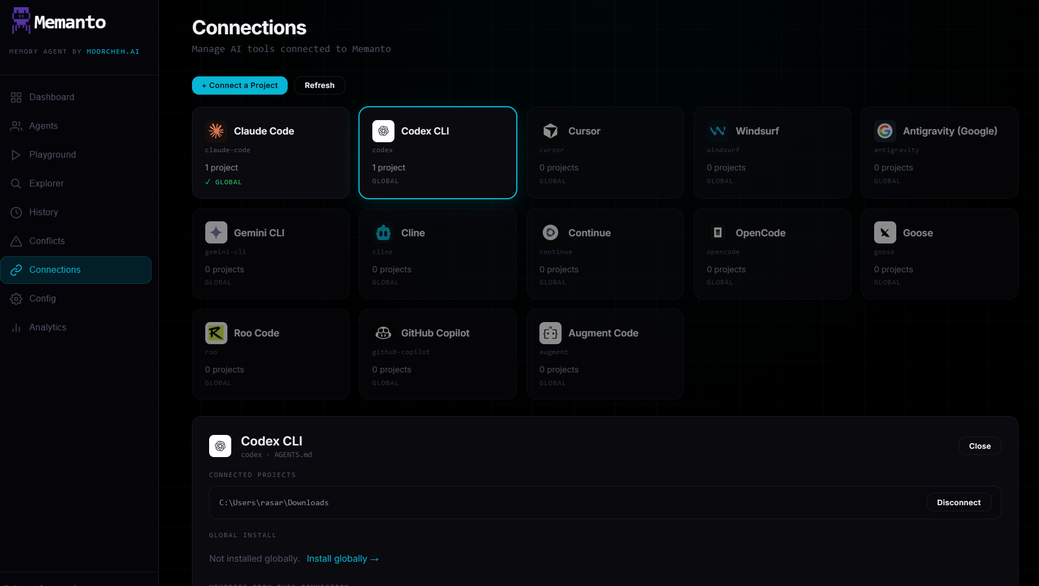
Task: Open the Augment Code card title
Action: 603,333
